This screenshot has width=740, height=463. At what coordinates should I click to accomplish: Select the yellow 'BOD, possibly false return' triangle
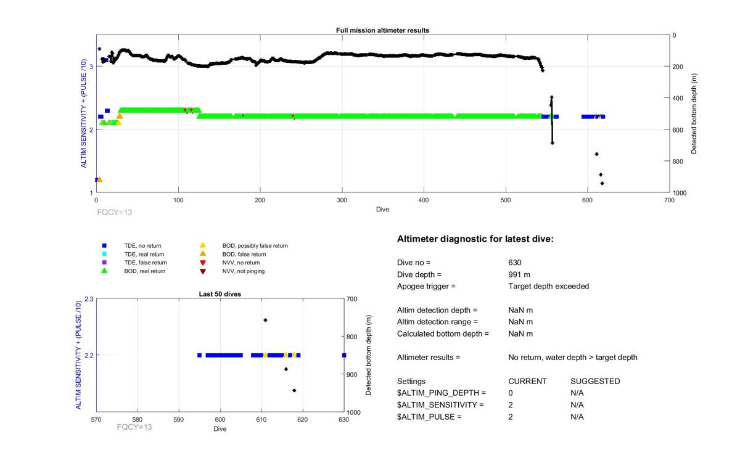click(202, 245)
